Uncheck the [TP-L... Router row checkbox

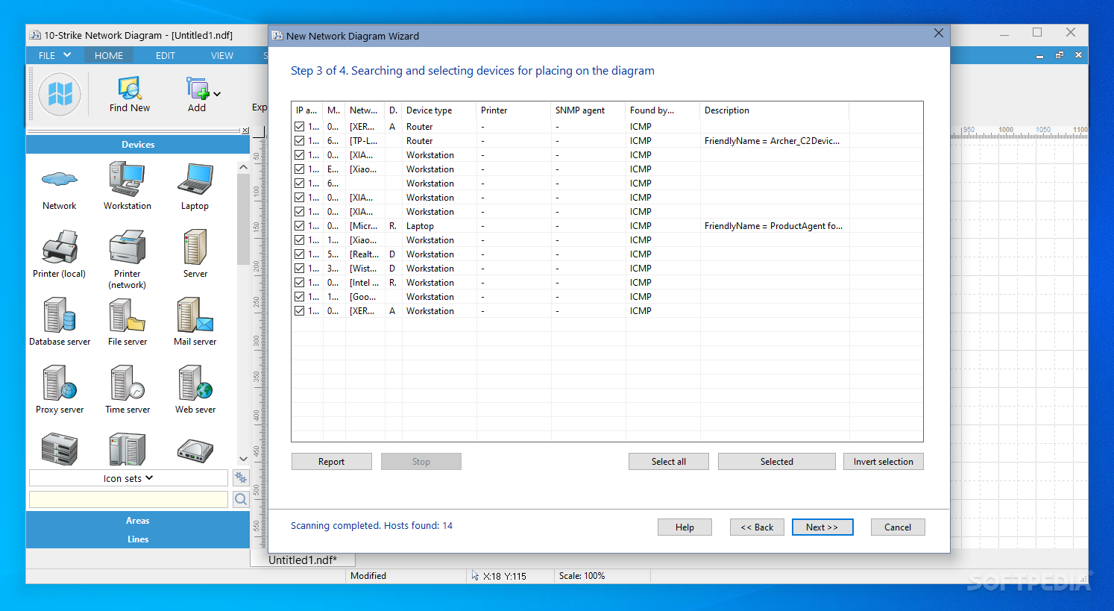tap(299, 141)
